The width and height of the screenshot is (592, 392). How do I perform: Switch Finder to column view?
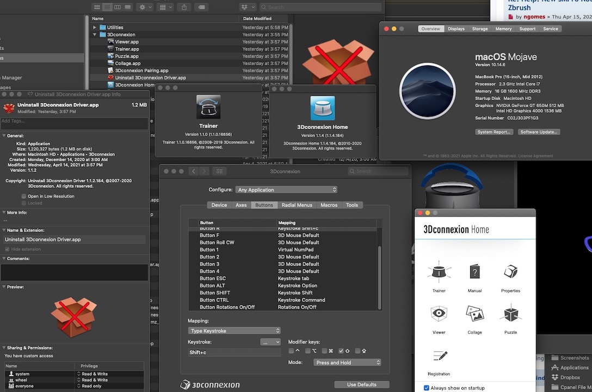click(x=118, y=7)
